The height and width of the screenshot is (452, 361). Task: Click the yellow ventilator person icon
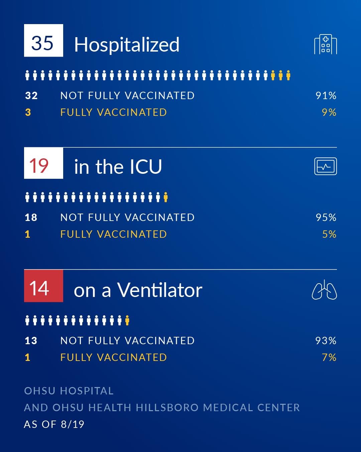click(x=127, y=320)
